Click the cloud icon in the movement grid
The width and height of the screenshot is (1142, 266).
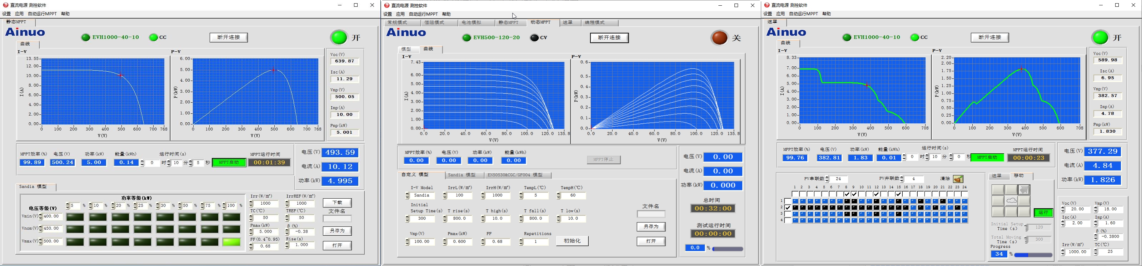[1011, 201]
